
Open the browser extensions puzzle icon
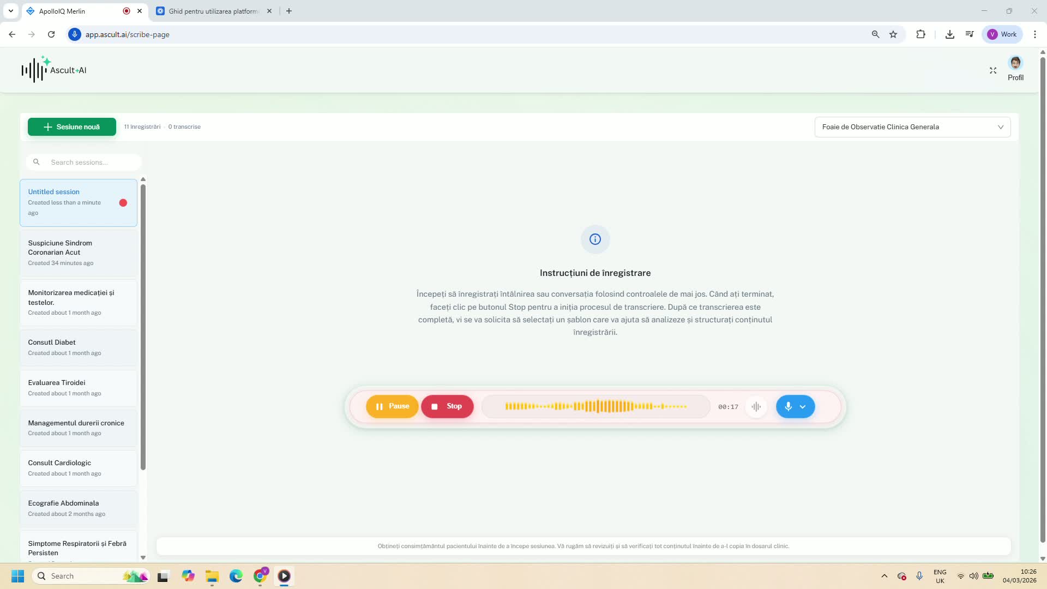tap(920, 34)
